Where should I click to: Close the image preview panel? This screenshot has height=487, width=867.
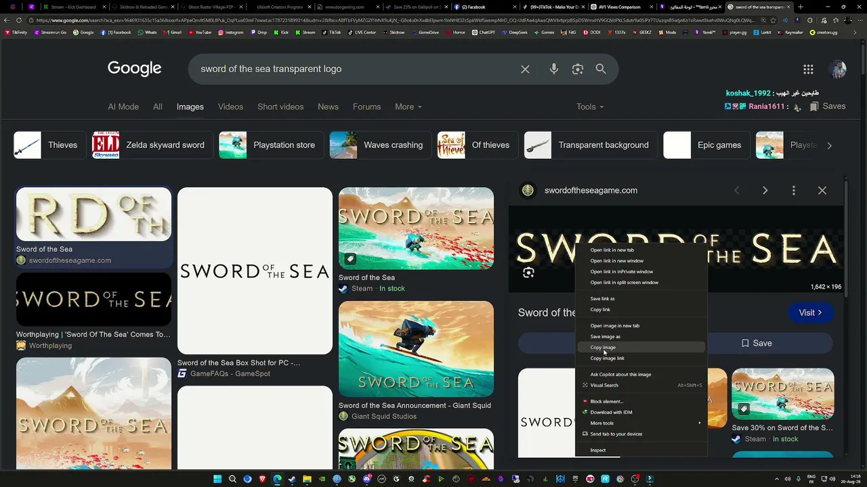point(822,191)
